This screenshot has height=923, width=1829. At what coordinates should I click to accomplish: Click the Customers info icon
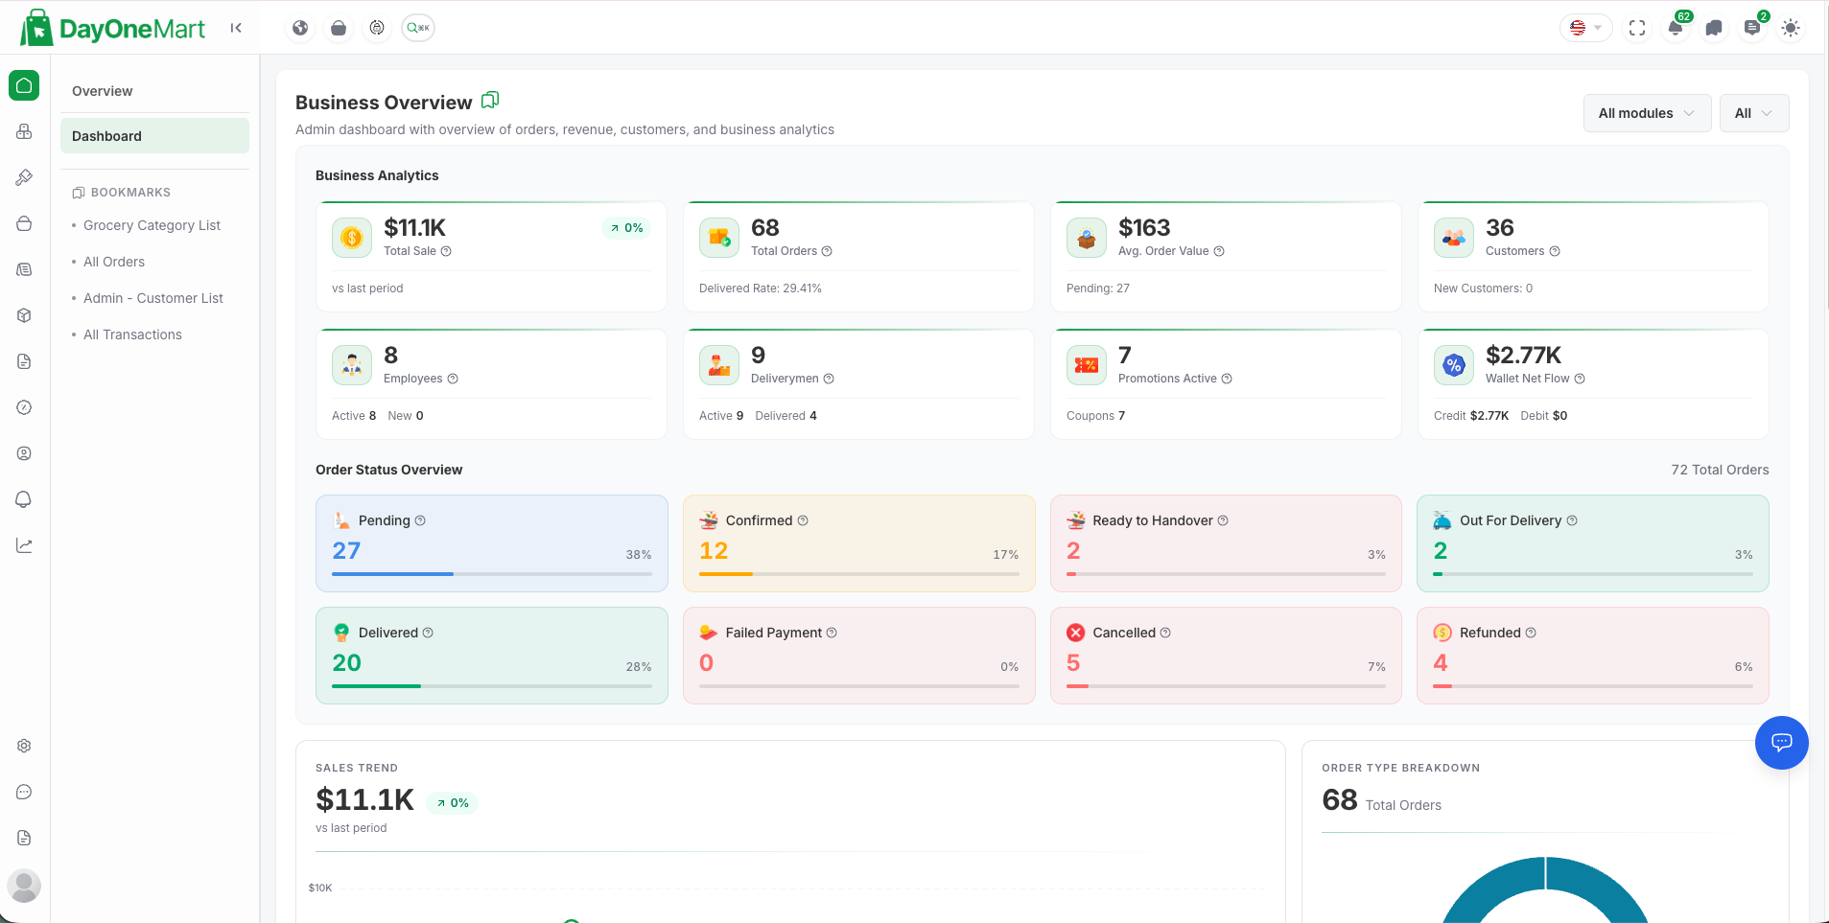click(1555, 251)
